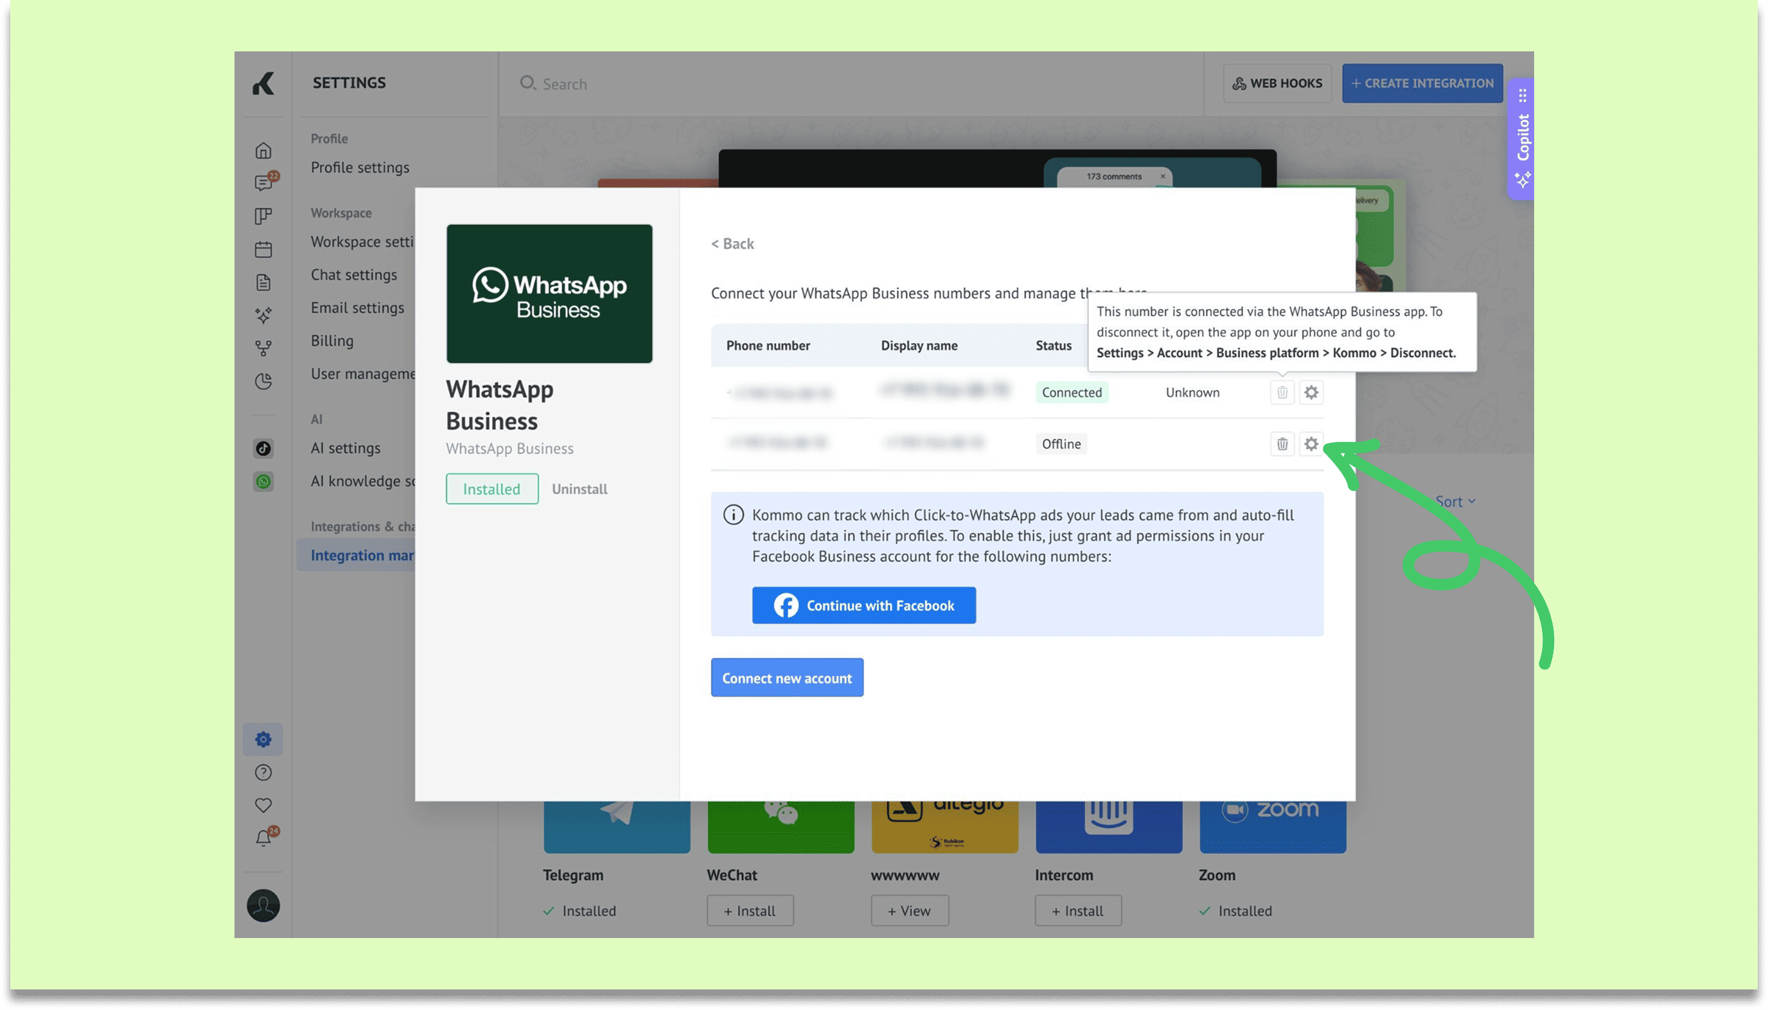Viewport: 1768px width, 1010px height.
Task: Click the WhatsApp icon in left sidebar
Action: pyautogui.click(x=263, y=481)
